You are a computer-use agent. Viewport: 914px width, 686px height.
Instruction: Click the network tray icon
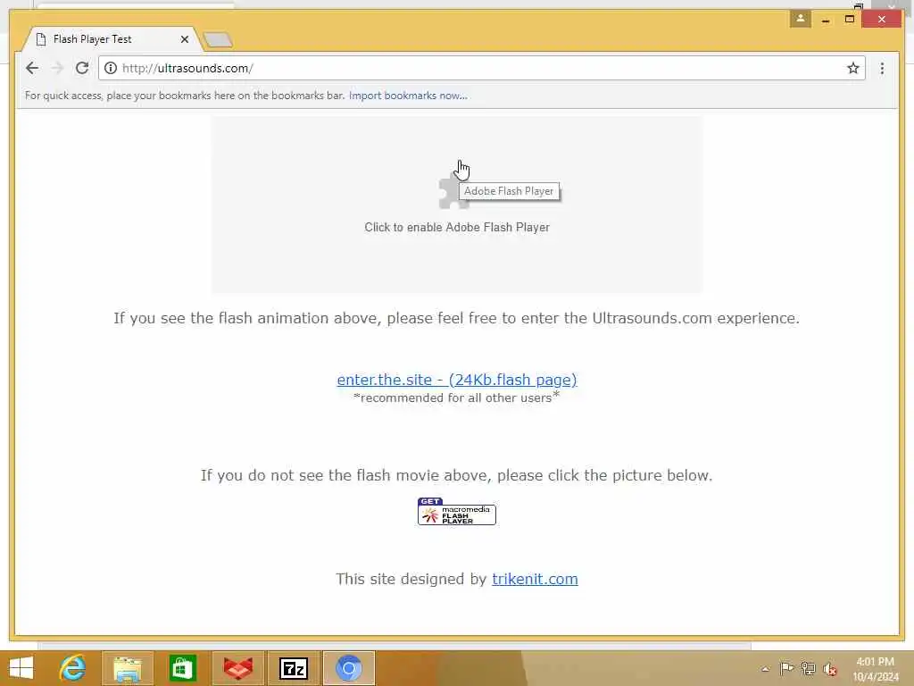tap(808, 668)
